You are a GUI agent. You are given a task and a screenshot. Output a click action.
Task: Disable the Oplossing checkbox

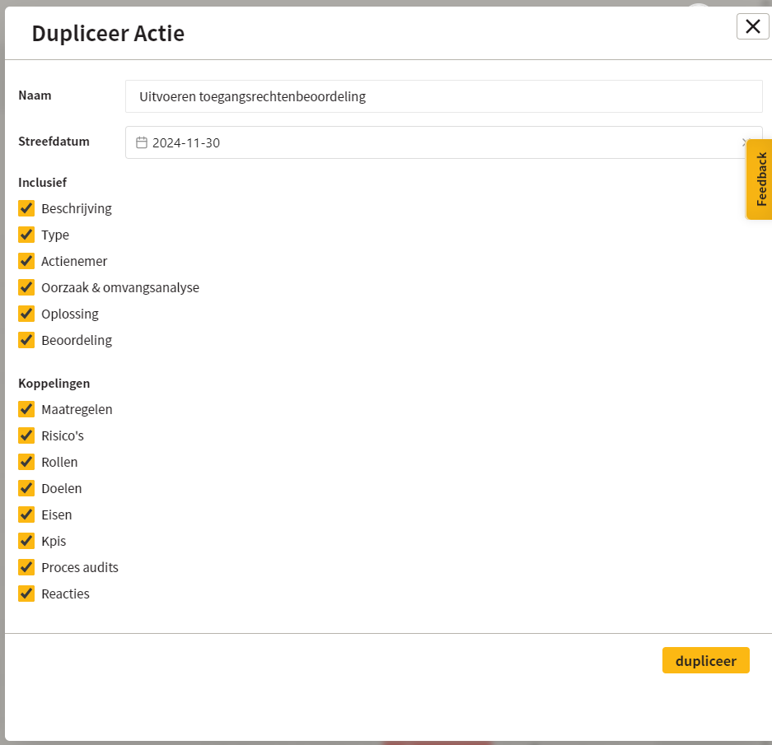pos(26,314)
